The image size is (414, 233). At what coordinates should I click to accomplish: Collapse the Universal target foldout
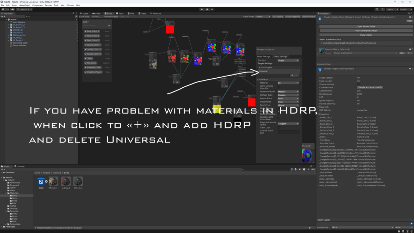[258, 79]
